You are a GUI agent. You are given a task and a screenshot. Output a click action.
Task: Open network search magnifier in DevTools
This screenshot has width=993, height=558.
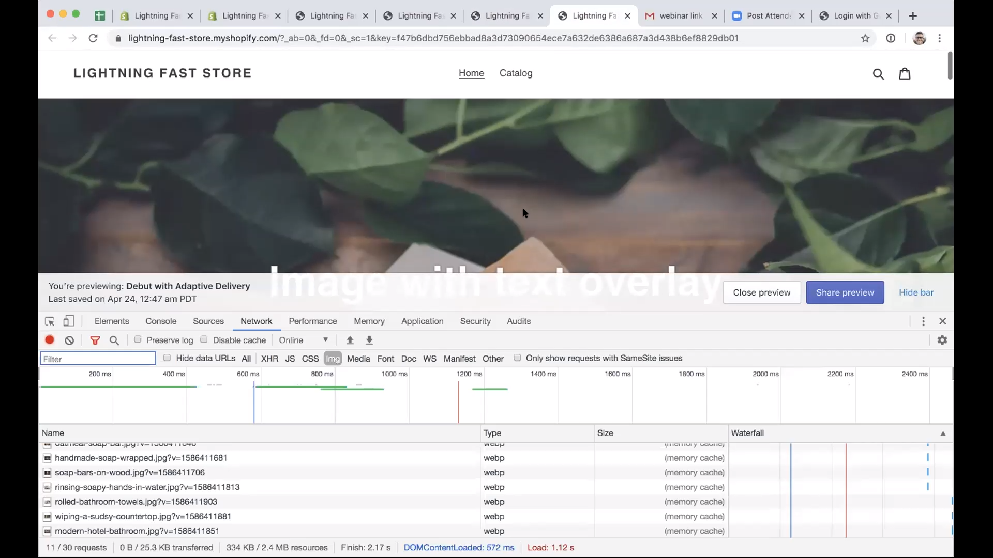tap(114, 340)
